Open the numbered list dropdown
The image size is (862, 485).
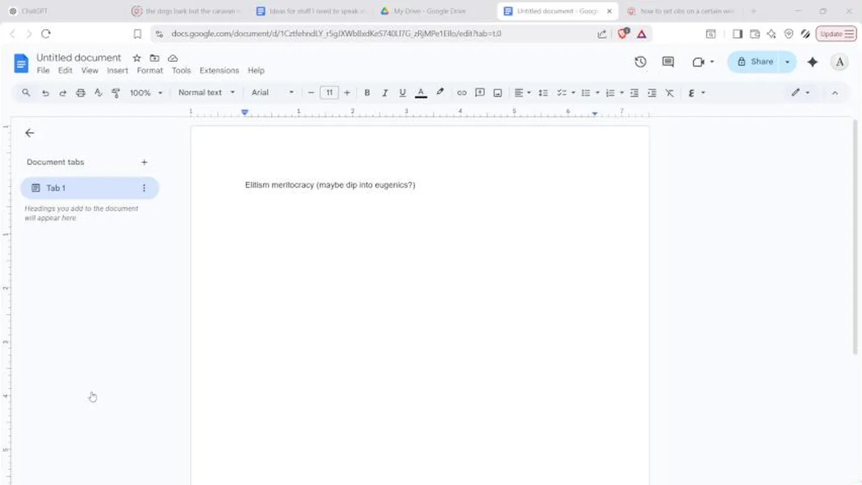point(614,93)
